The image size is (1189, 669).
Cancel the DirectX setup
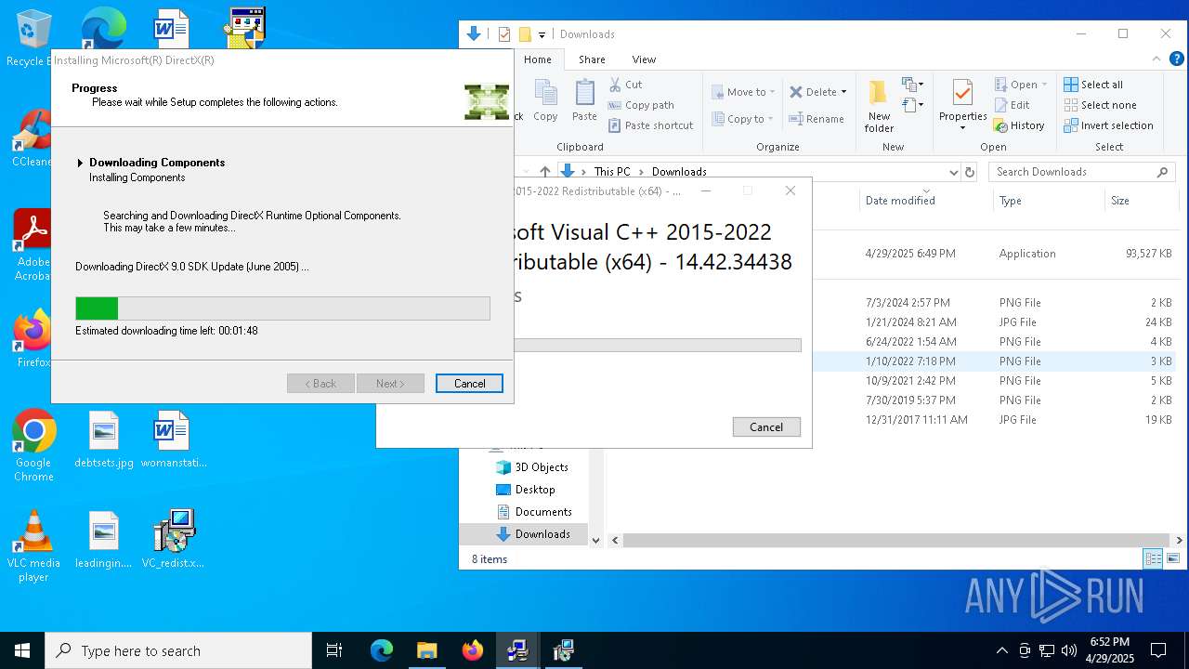click(x=469, y=384)
